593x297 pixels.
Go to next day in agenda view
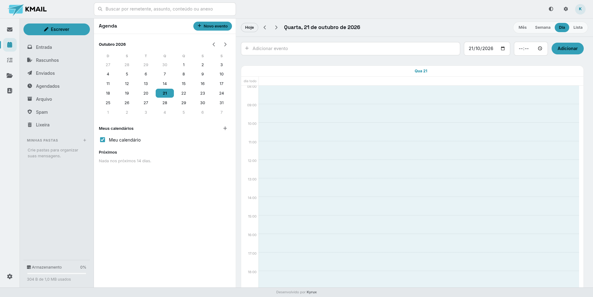click(276, 28)
